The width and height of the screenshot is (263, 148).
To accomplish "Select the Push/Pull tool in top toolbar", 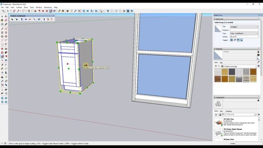I will 35,11.
